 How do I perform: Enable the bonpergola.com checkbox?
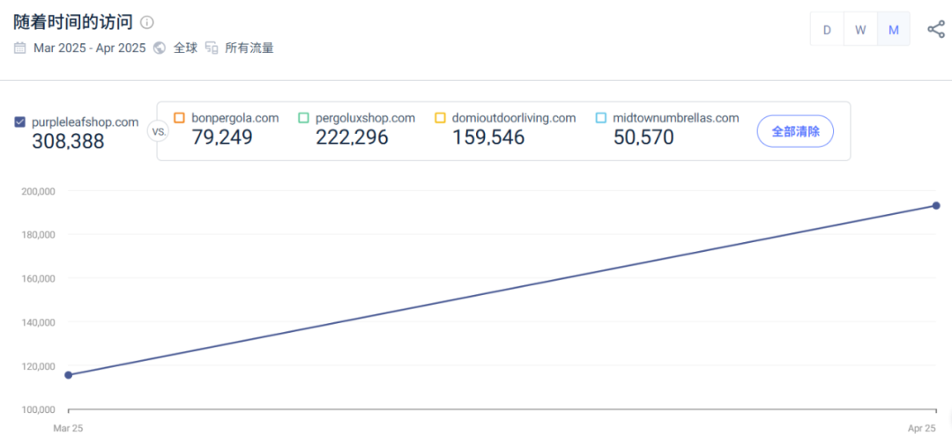[180, 118]
